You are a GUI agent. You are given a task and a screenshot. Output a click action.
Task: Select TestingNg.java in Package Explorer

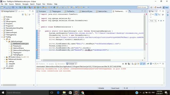coord(18,55)
